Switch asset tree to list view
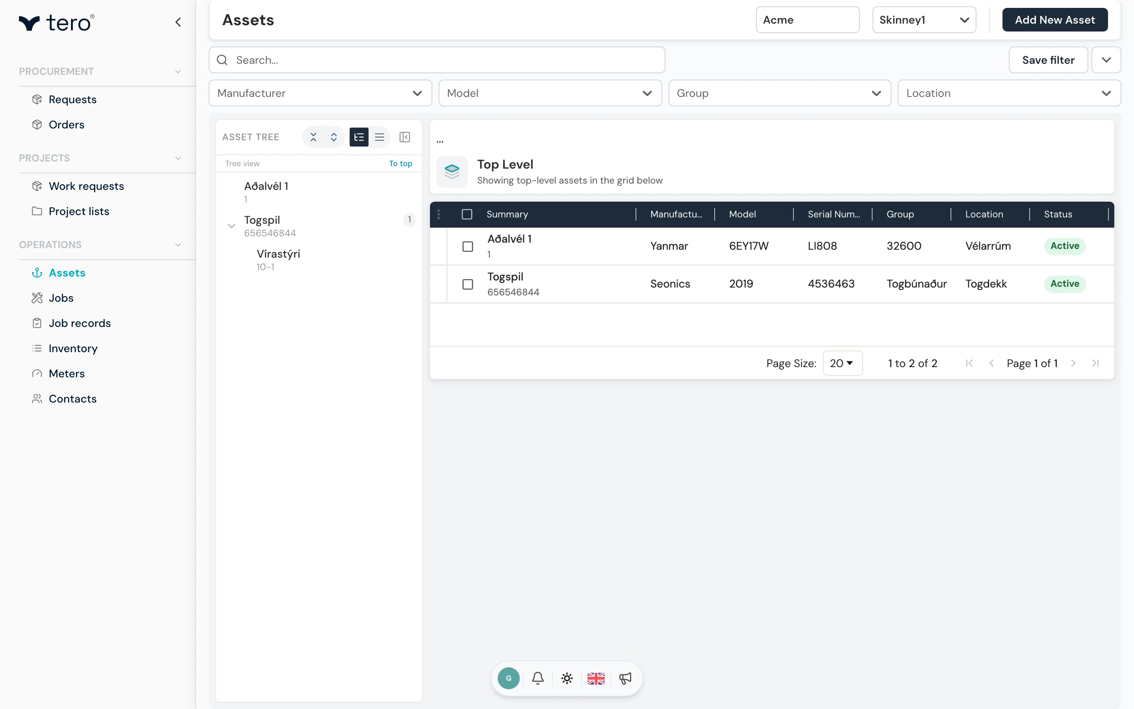 pyautogui.click(x=380, y=137)
